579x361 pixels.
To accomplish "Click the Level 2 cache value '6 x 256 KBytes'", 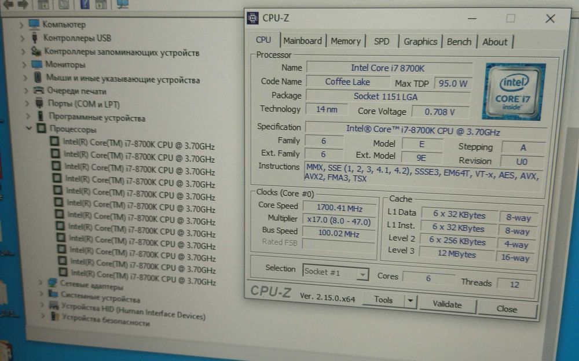I will [x=457, y=241].
